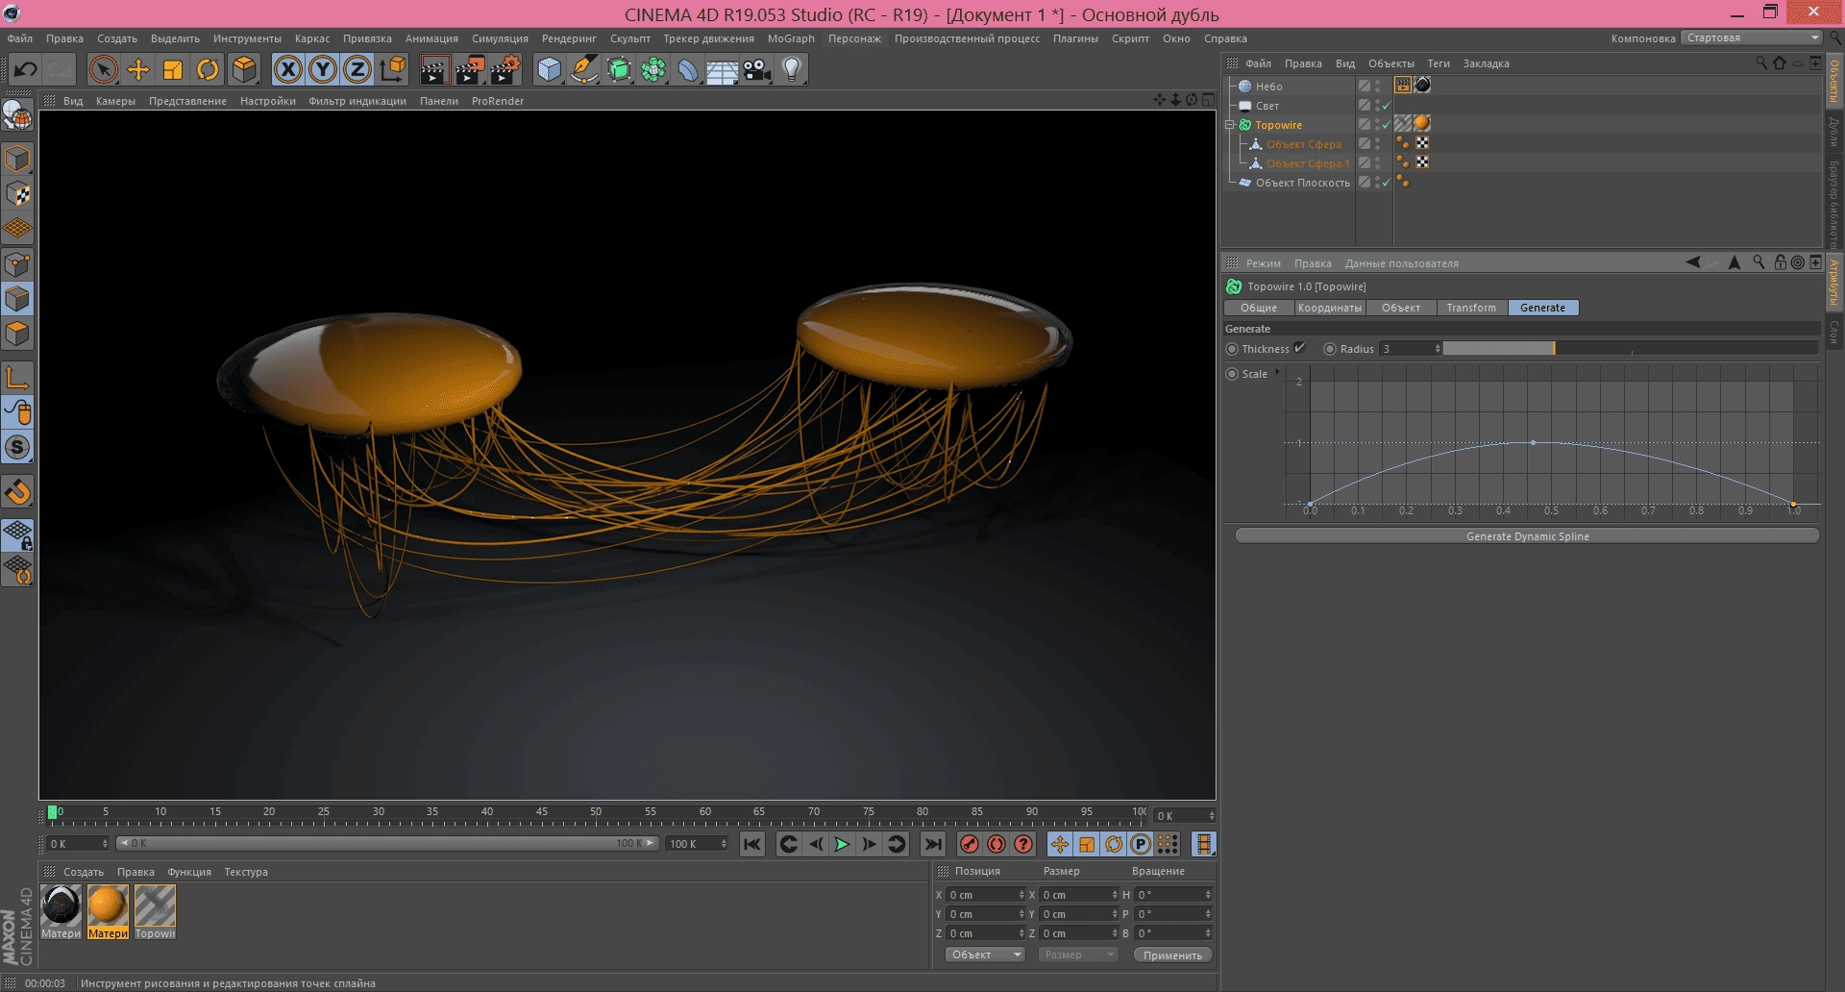Click the coordinate system icon
Viewport: 1845px width, 992px height.
[x=393, y=69]
